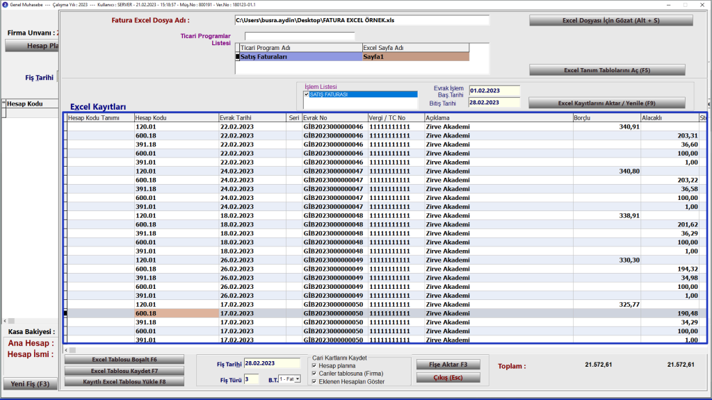
Task: Click the Yeni Fiş (F3) button
Action: pos(28,384)
